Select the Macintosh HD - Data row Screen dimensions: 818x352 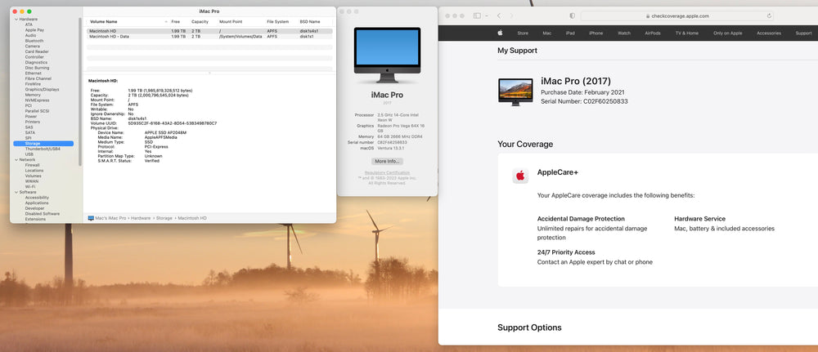click(x=209, y=37)
